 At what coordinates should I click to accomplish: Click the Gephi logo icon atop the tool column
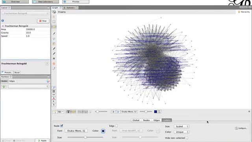click(x=54, y=12)
